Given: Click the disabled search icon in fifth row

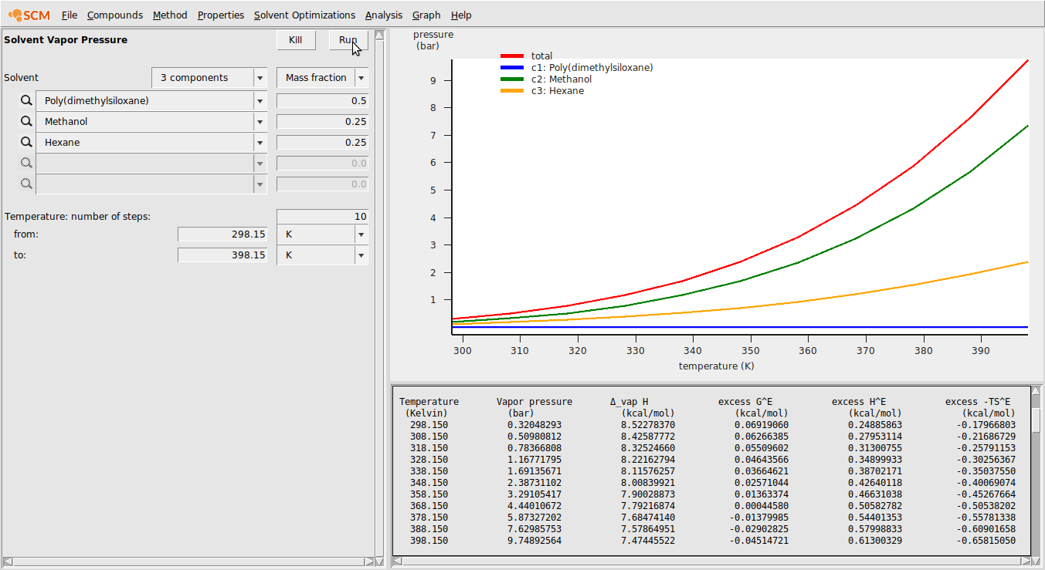Looking at the screenshot, I should tap(26, 184).
